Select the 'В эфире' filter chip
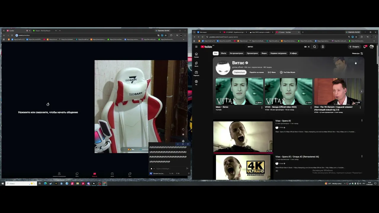 293,53
